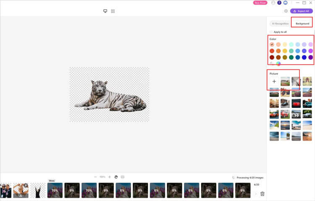The width and height of the screenshot is (315, 201).
Task: Select the bright red-orange color swatch
Action: tap(272, 51)
